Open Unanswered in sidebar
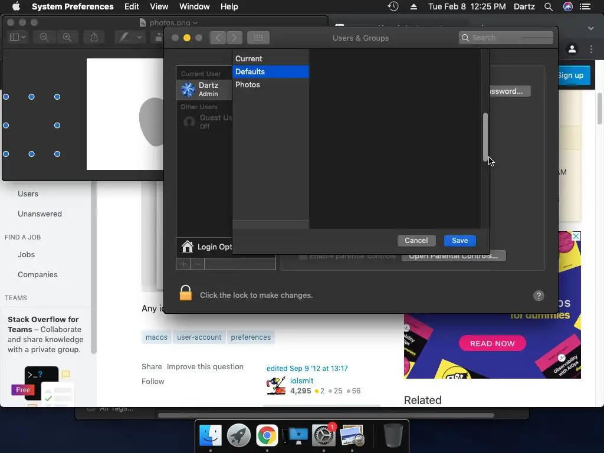604x453 pixels. coord(40,214)
